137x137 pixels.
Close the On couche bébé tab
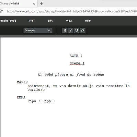coord(34,4)
